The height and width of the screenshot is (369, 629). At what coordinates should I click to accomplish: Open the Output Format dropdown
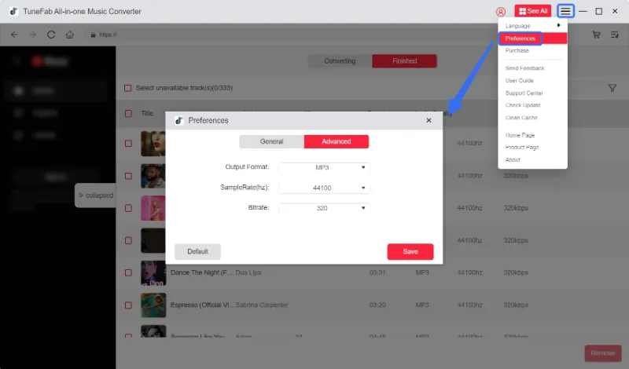point(324,167)
